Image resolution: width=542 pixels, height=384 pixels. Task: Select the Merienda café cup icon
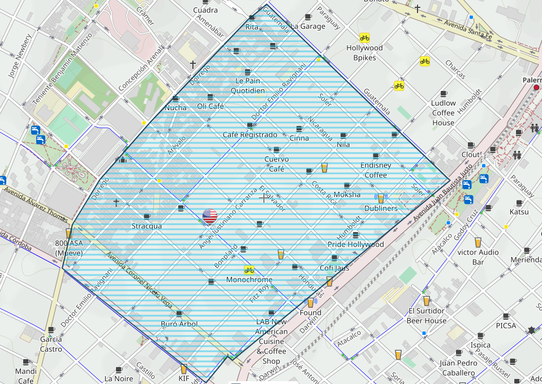tap(527, 251)
